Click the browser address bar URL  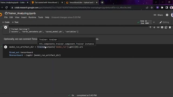point(73,8)
